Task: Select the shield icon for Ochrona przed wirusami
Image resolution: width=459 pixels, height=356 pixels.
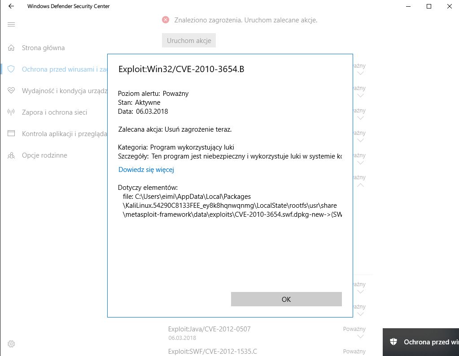Action: click(x=11, y=69)
